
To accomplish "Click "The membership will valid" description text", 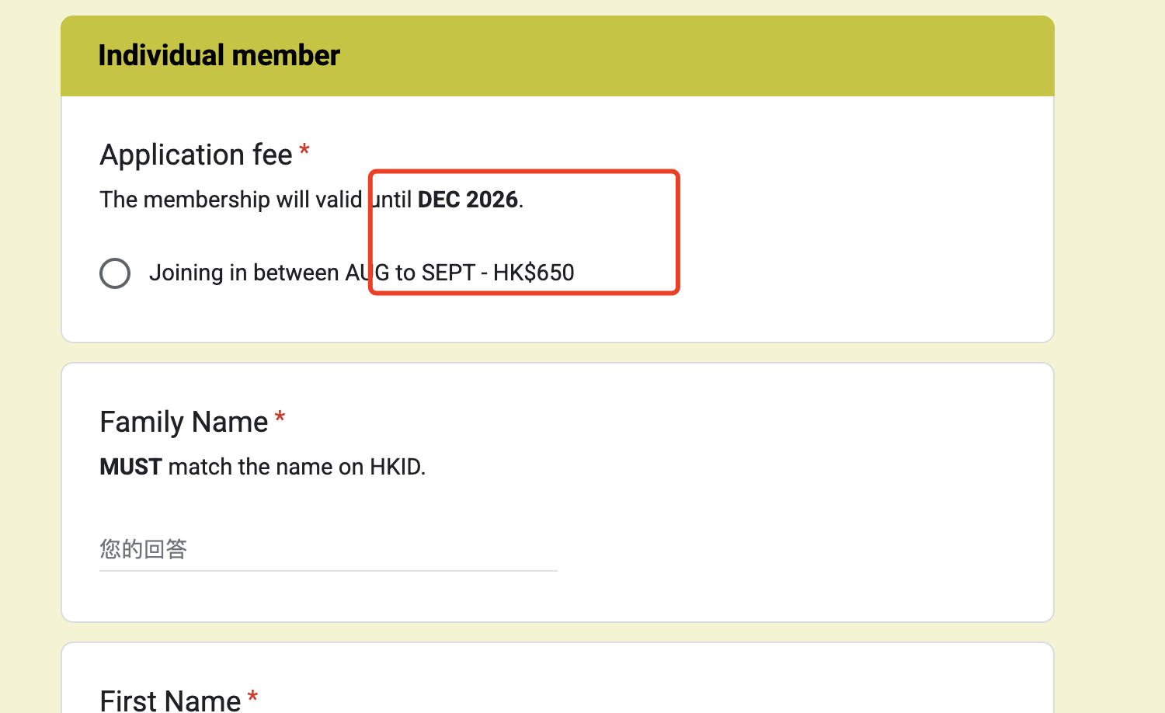I will point(231,200).
